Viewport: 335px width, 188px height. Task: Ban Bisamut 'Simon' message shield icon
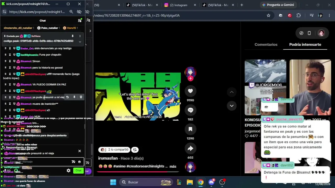[14, 61]
